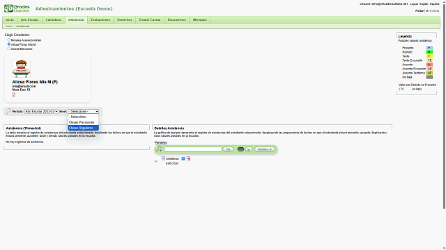Choose Clases Regulares option
The width and height of the screenshot is (446, 250).
(84, 128)
